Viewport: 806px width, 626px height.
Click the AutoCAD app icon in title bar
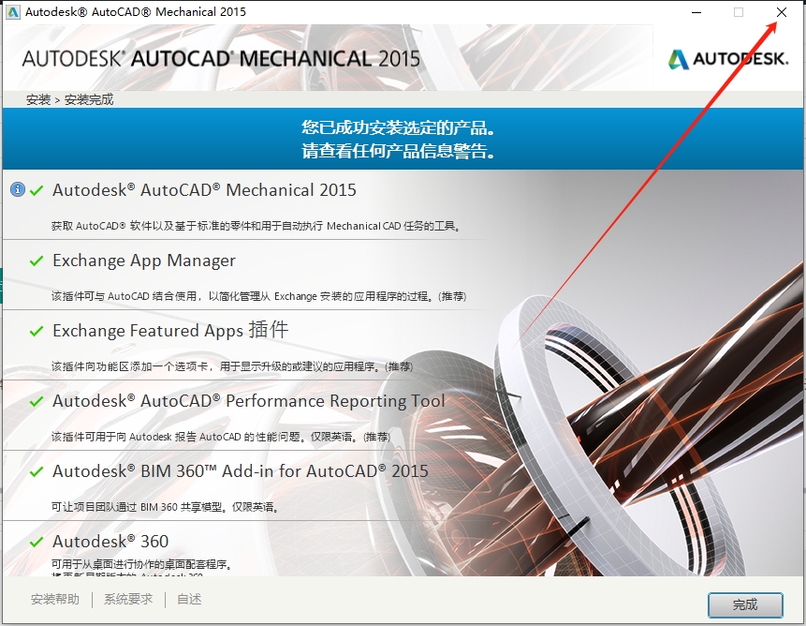pos(12,12)
